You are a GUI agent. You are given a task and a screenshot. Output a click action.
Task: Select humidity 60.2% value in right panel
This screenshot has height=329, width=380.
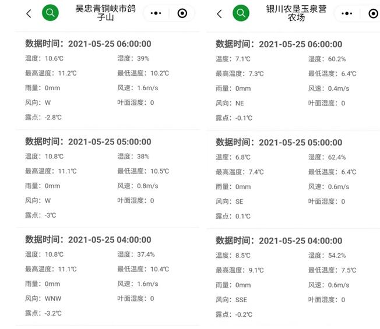337,59
